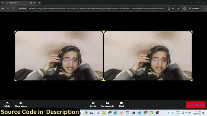This screenshot has width=207, height=116.
Task: Open the taskbar clock and date
Action: [x=197, y=113]
